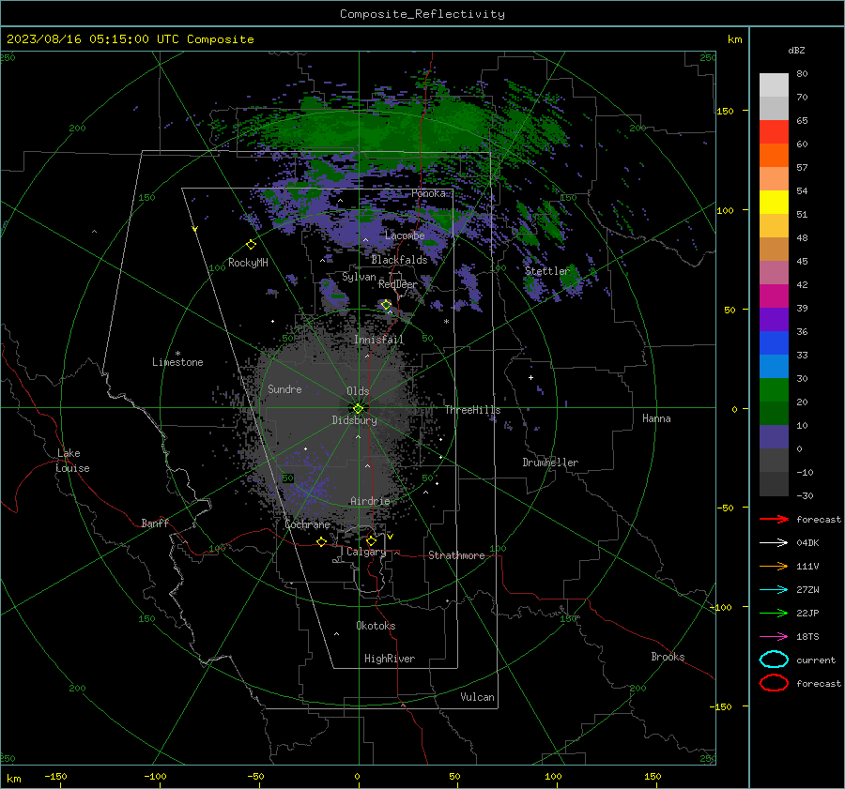This screenshot has height=789, width=845.
Task: Click the RedDeer label
Action: coord(398,284)
